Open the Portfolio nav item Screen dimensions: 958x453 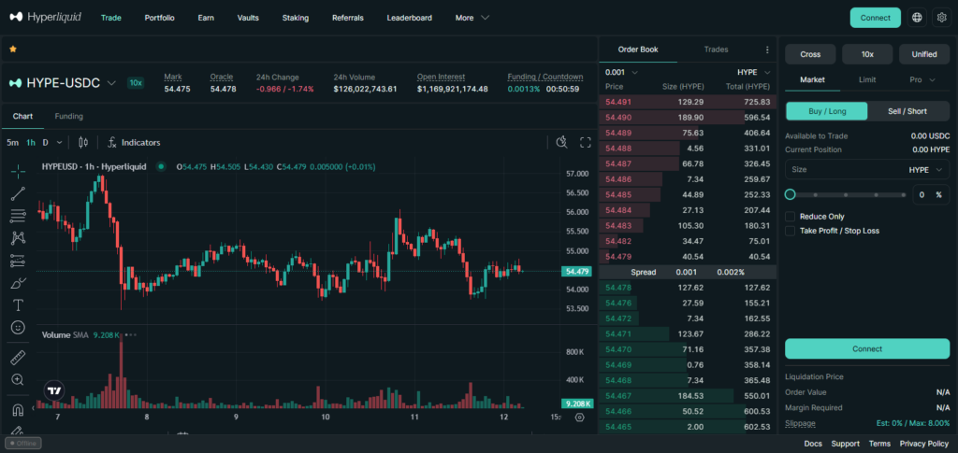pyautogui.click(x=159, y=18)
